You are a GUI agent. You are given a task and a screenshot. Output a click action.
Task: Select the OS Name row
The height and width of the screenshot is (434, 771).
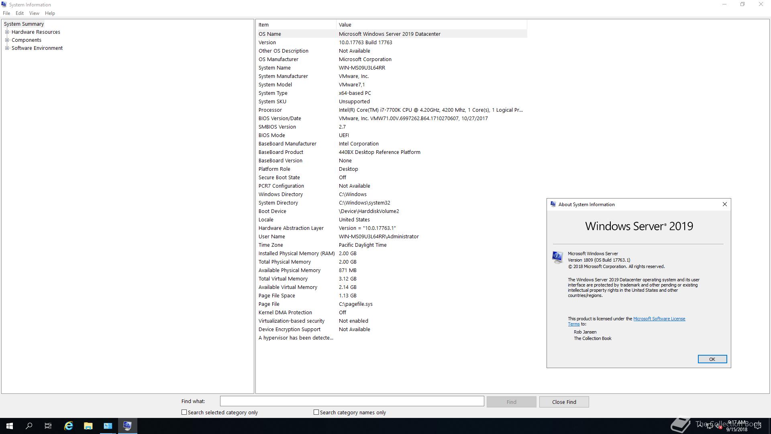click(x=392, y=34)
